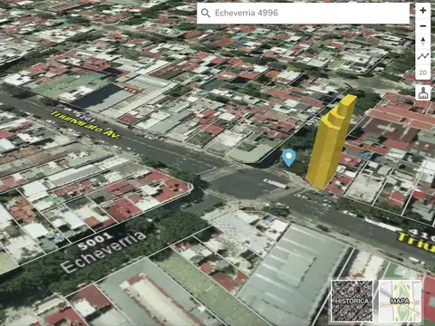The image size is (435, 326).
Task: Select the HISTÓRICA basemap thumbnail
Action: click(x=352, y=301)
